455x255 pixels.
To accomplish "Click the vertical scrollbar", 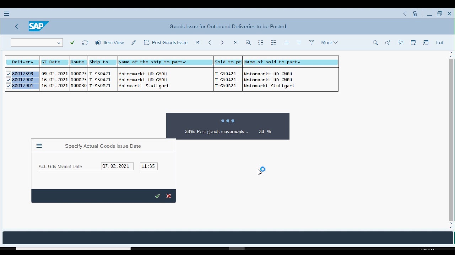I will pos(451,140).
